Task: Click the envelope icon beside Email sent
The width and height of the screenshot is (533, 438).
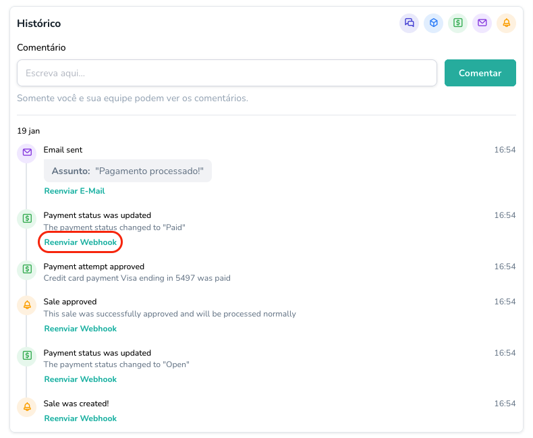Action: [x=27, y=153]
